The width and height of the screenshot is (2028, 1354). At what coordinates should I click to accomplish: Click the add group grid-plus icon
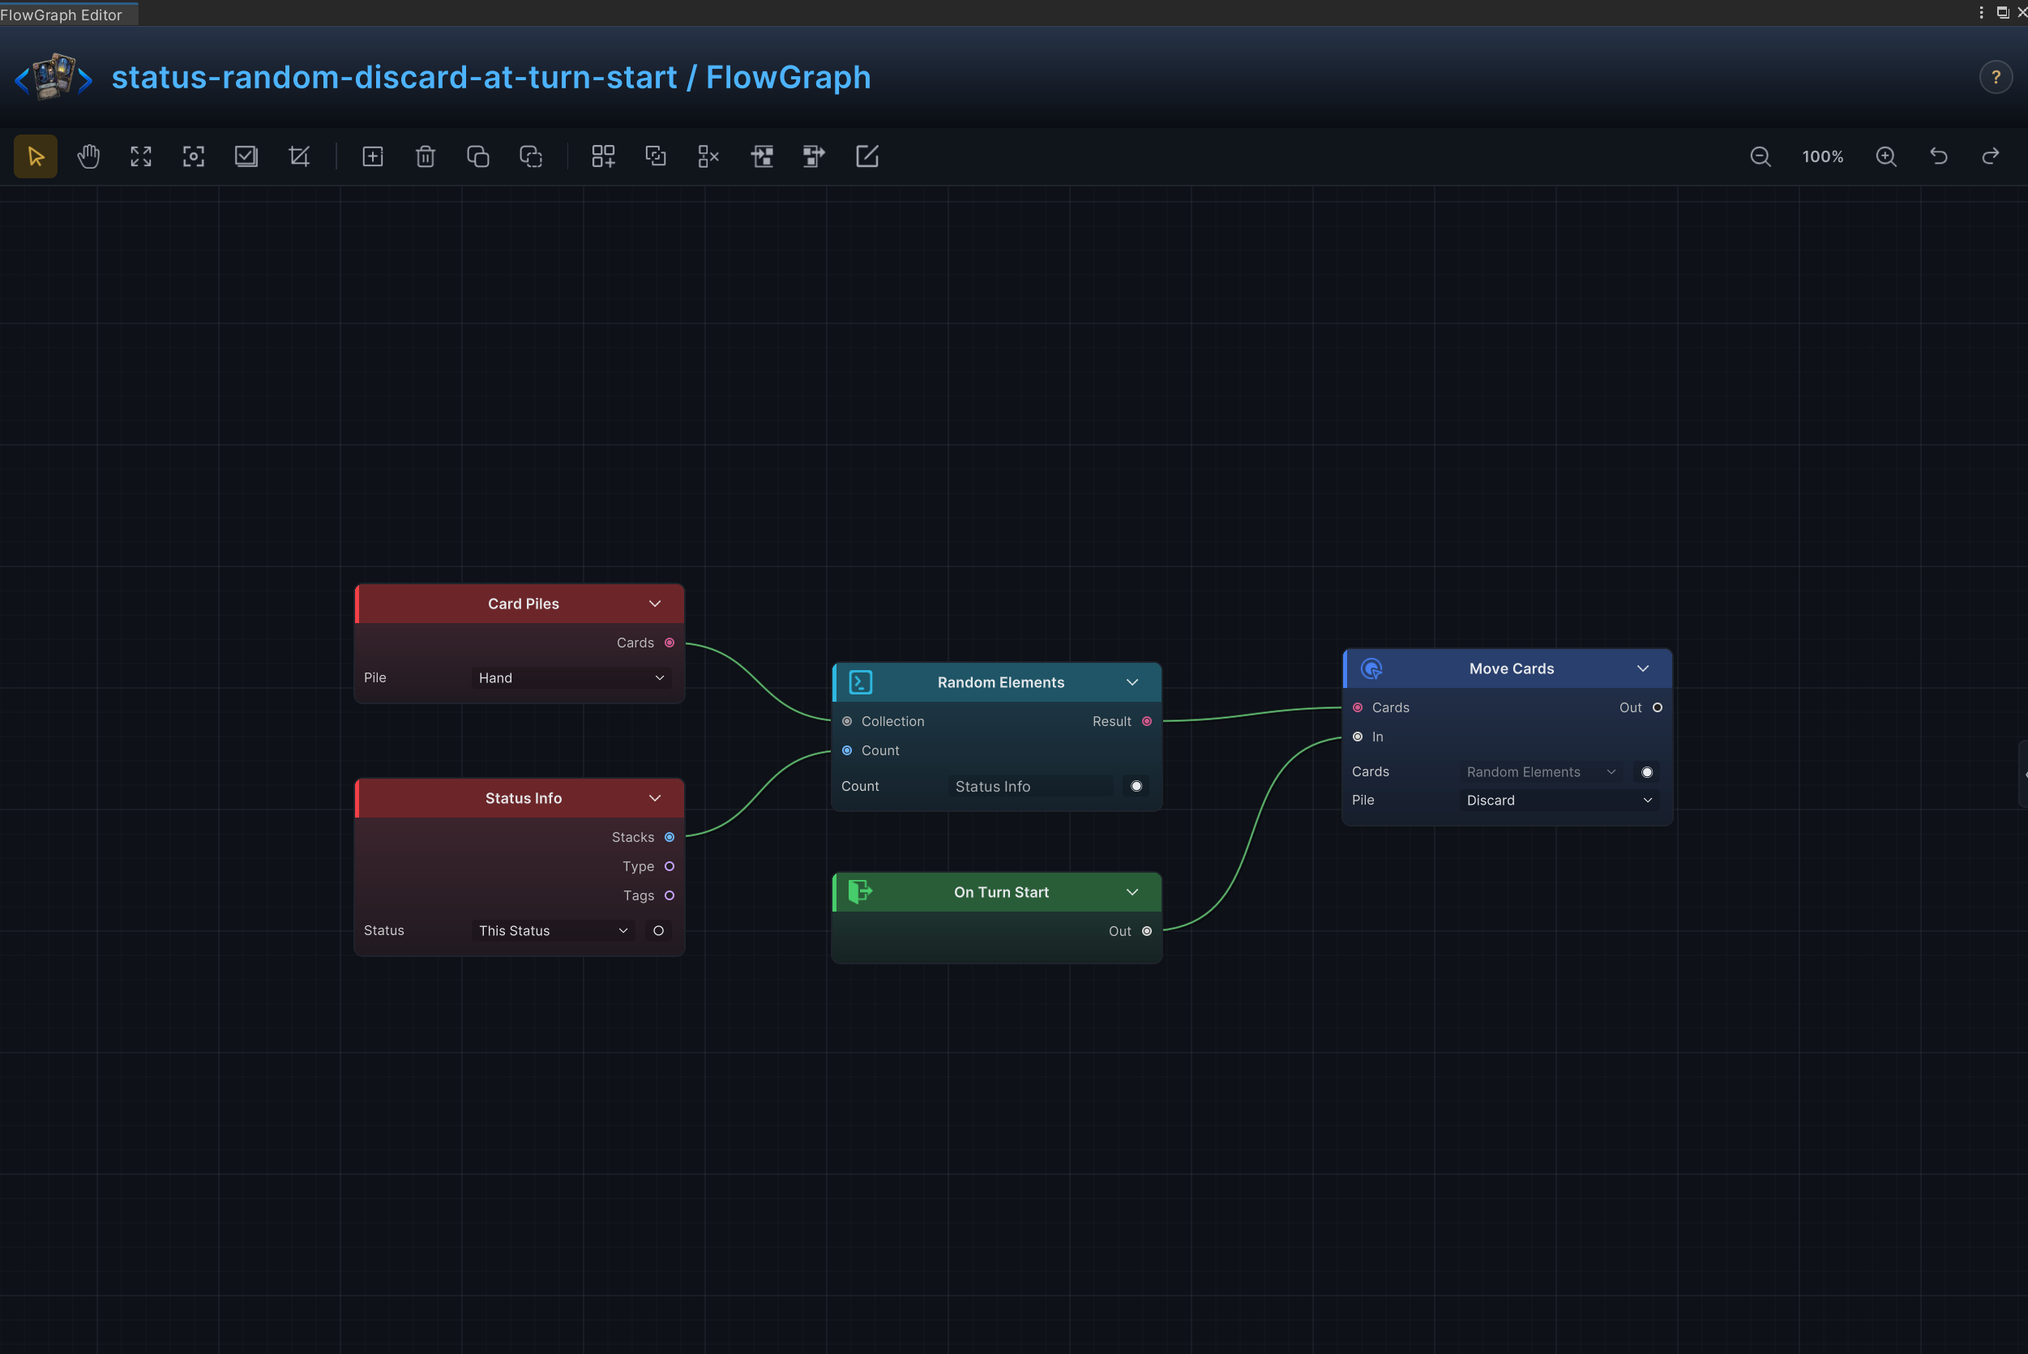pos(603,156)
